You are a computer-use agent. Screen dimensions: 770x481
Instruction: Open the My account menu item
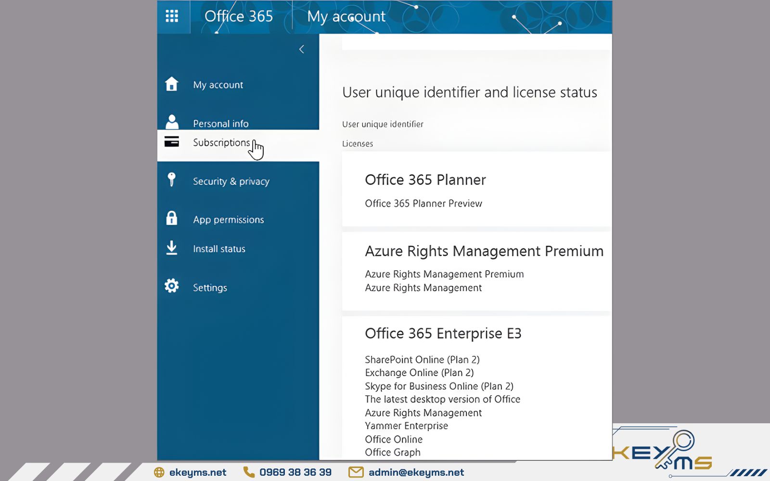[x=218, y=85]
